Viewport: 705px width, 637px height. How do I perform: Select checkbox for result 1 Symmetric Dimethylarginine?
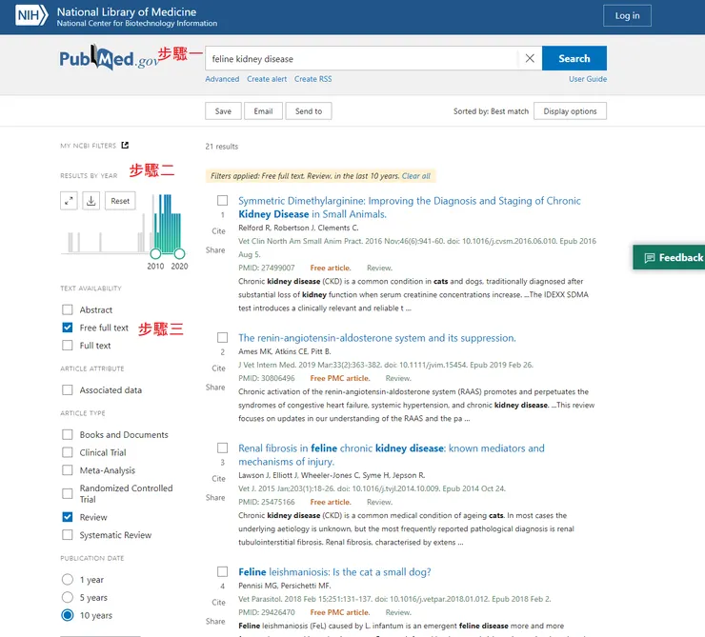point(223,200)
